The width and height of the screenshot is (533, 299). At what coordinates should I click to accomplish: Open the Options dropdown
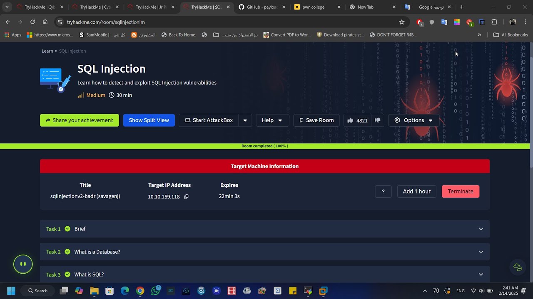pos(413,120)
